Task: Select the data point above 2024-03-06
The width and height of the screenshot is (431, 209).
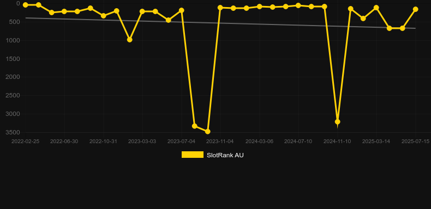Action: click(x=260, y=7)
